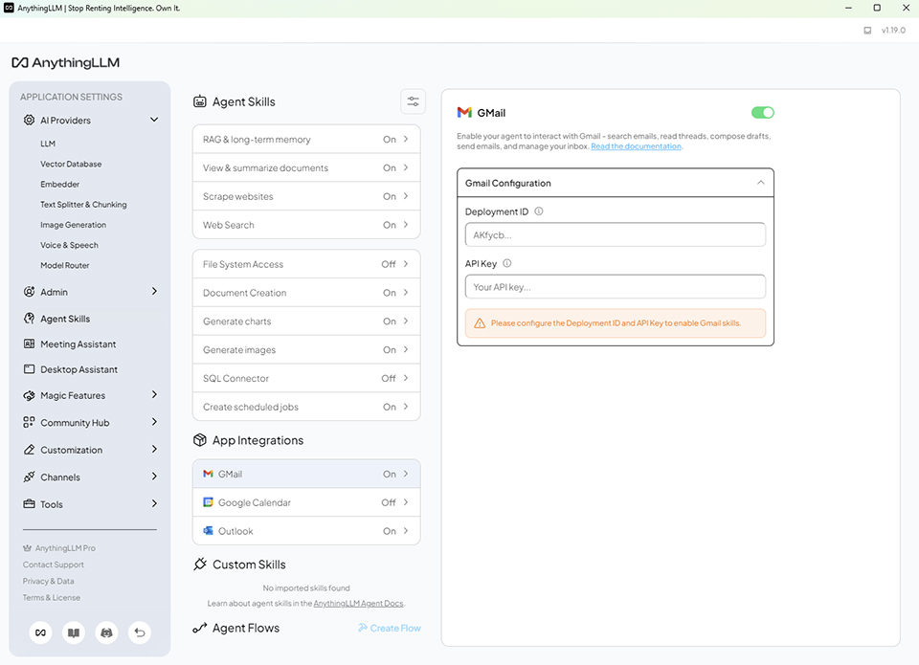The image size is (919, 665).
Task: Select the Outlook integration
Action: pyautogui.click(x=306, y=531)
